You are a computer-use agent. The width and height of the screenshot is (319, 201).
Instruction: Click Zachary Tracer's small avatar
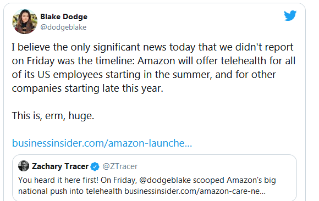click(x=24, y=166)
